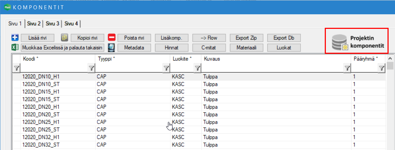Switch to the Sivu 3 tab
Viewport: 395px width, 150px height.
53,24
